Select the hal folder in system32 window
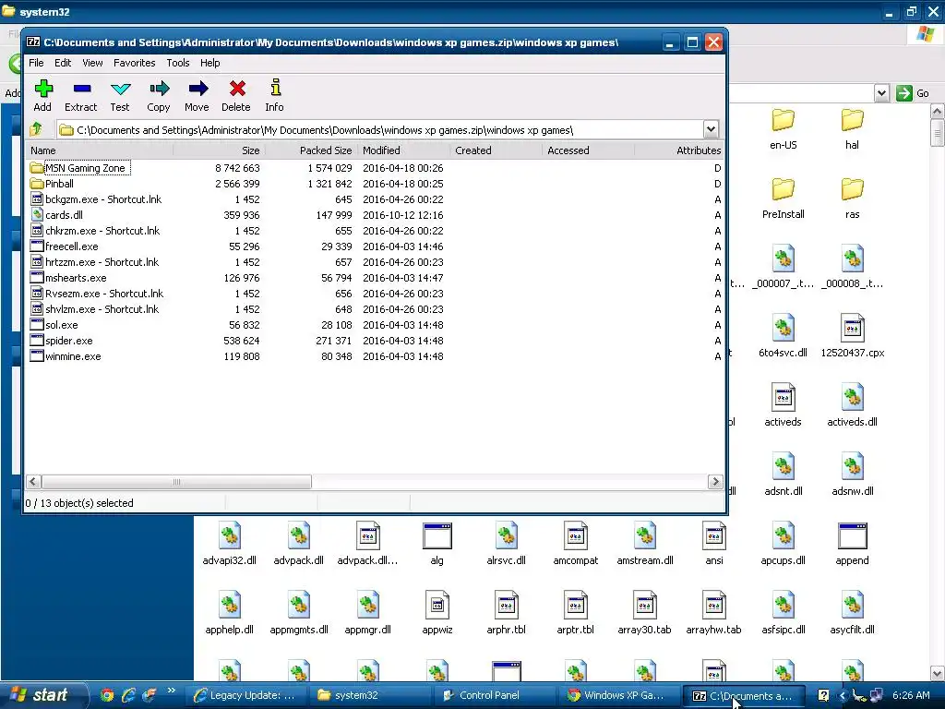Screen dimensions: 945x709 [852, 128]
